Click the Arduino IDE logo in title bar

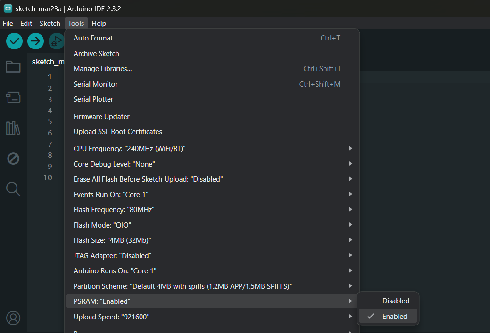pyautogui.click(x=8, y=8)
